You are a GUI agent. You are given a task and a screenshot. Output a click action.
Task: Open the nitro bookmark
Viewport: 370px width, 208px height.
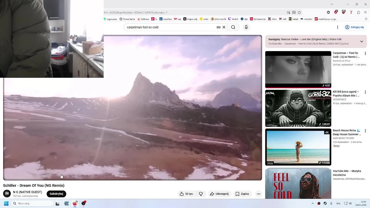(x=272, y=19)
